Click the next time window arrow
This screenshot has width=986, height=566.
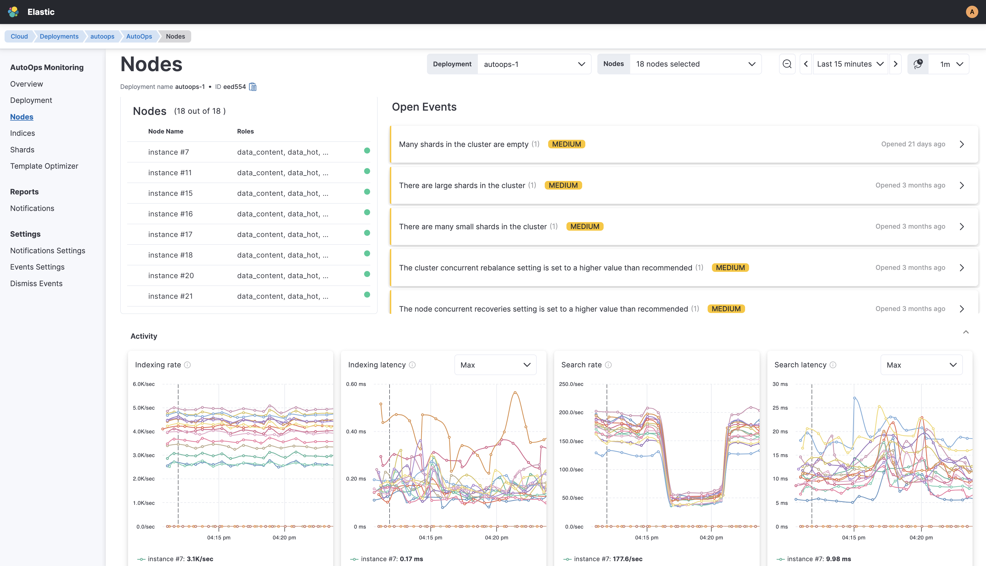(895, 64)
